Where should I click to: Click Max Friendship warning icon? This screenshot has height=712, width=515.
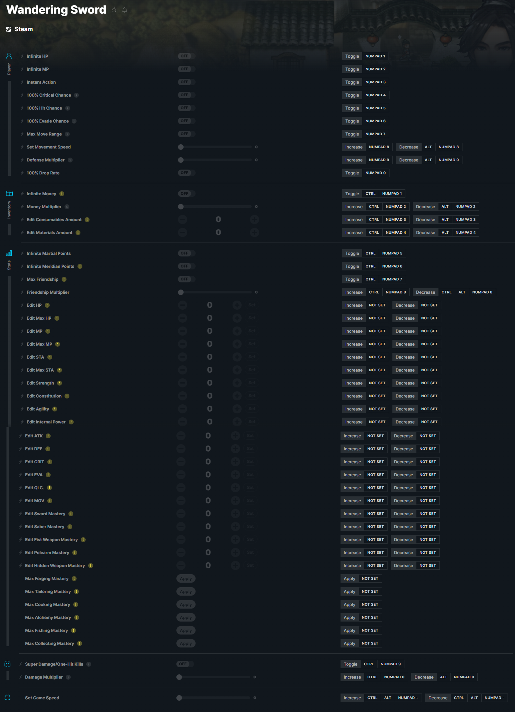pyautogui.click(x=64, y=279)
